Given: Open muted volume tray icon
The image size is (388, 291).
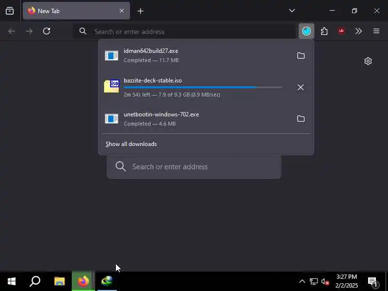Looking at the screenshot, I should pyautogui.click(x=325, y=282).
